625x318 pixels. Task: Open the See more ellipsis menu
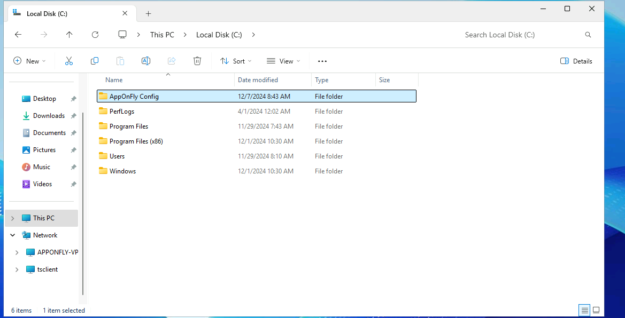tap(322, 61)
